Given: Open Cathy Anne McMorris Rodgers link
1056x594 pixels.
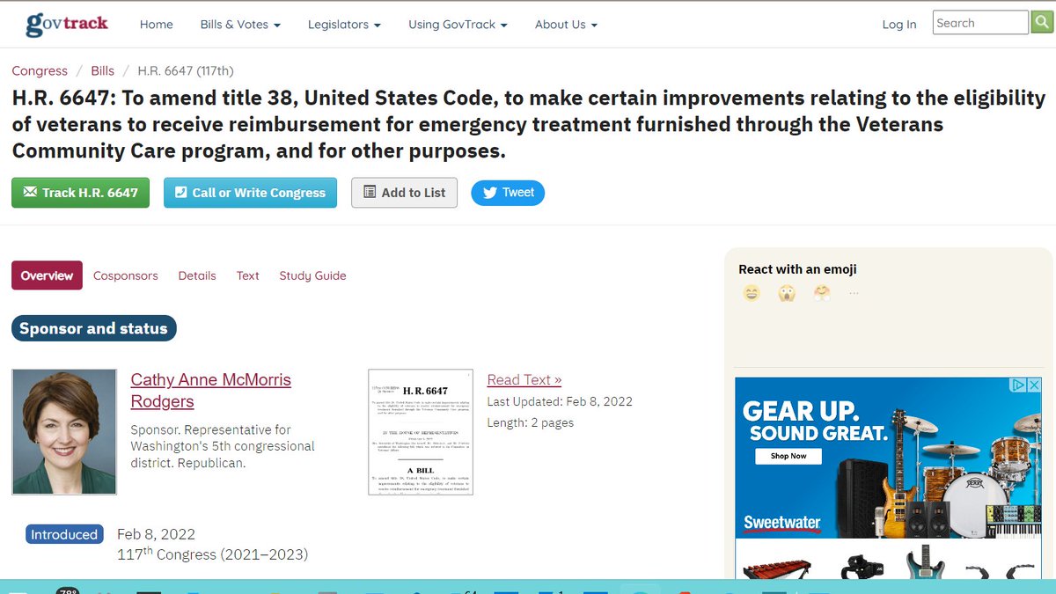Looking at the screenshot, I should [211, 391].
